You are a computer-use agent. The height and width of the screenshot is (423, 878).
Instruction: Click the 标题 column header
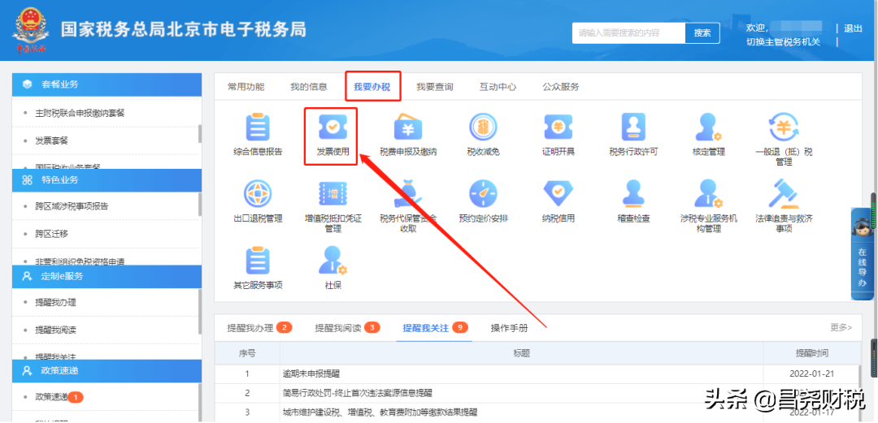[521, 354]
